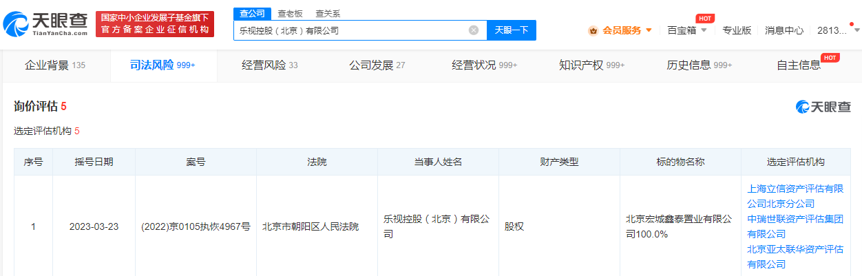Clear the search box with the X icon
This screenshot has height=276, width=862.
(474, 30)
